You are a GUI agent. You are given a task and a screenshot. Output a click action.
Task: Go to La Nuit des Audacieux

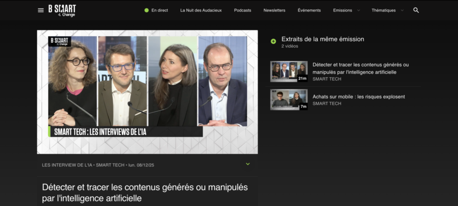(201, 10)
